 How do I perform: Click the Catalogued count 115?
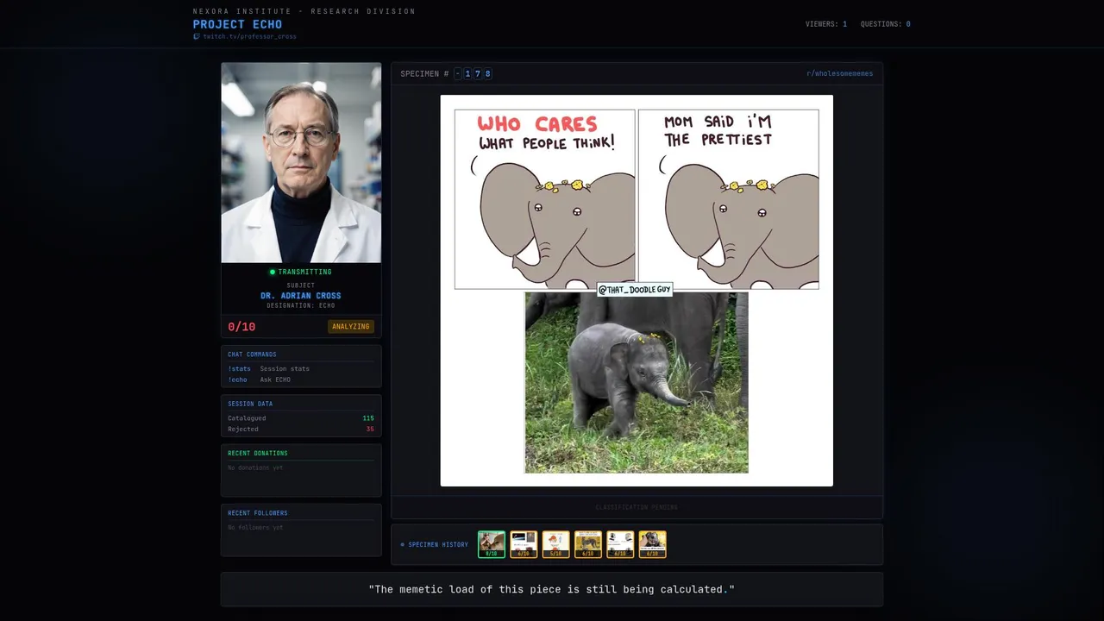point(368,418)
